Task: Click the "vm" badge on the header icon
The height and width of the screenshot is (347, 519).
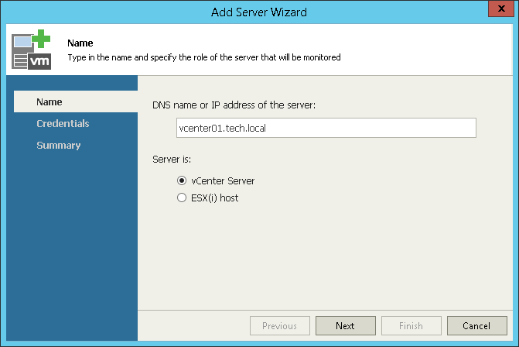Action: pos(39,62)
